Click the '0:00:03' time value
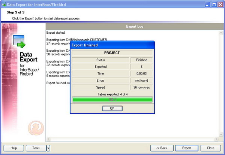 (141, 74)
